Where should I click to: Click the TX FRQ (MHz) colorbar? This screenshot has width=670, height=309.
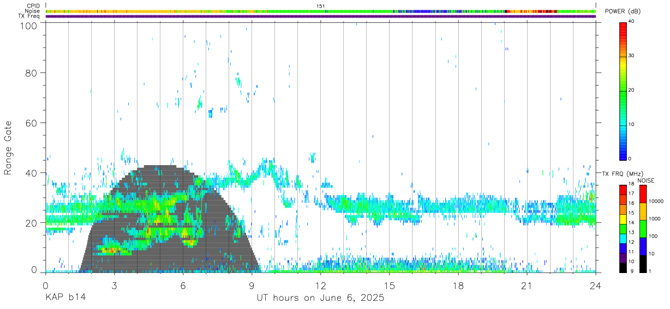(x=623, y=229)
